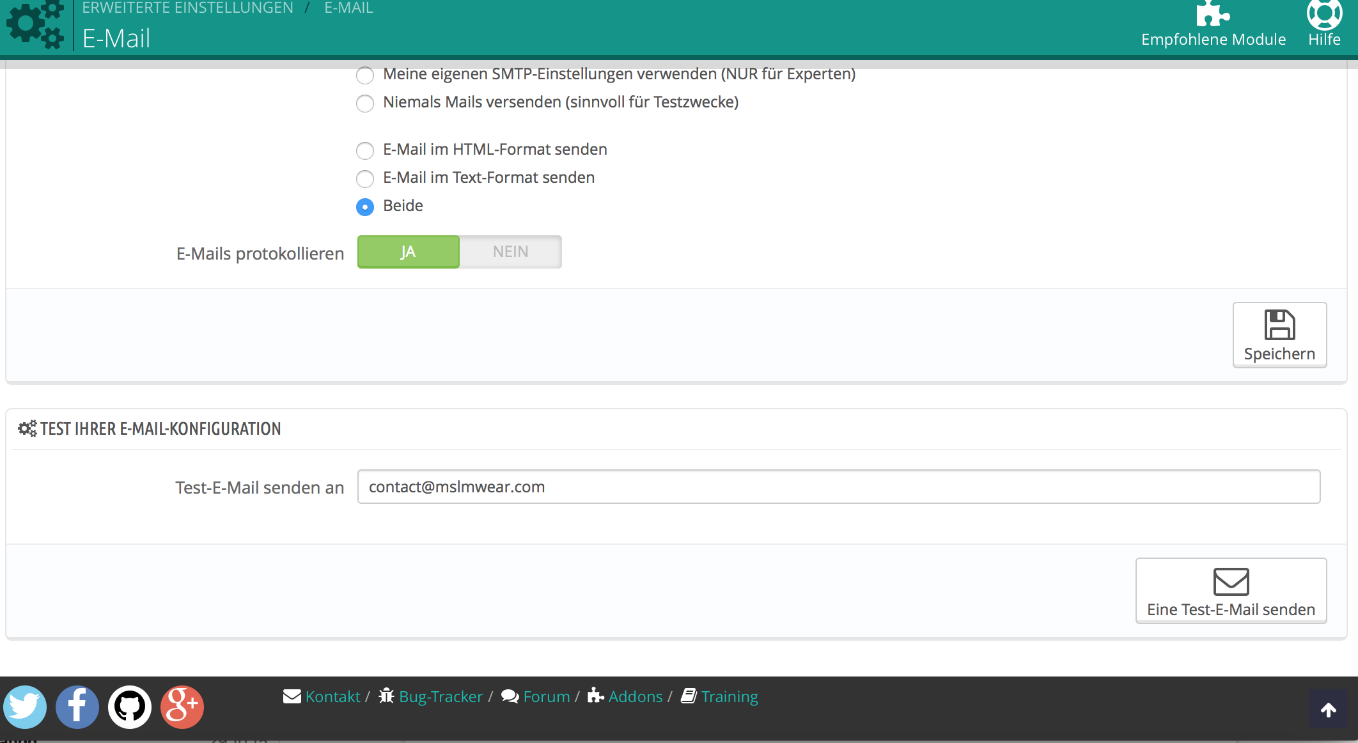Open the Facebook icon in footer
Image resolution: width=1358 pixels, height=743 pixels.
point(77,707)
